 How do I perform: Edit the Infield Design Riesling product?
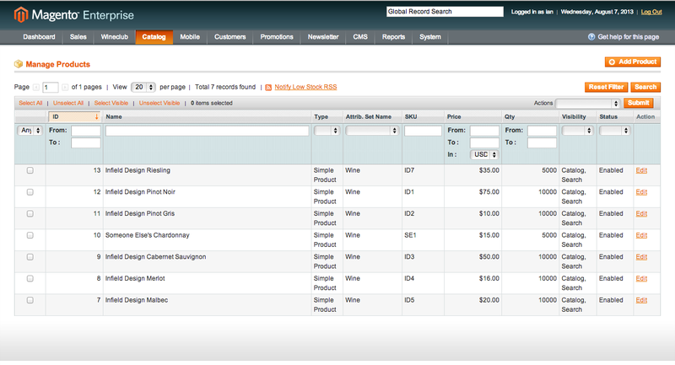point(641,170)
